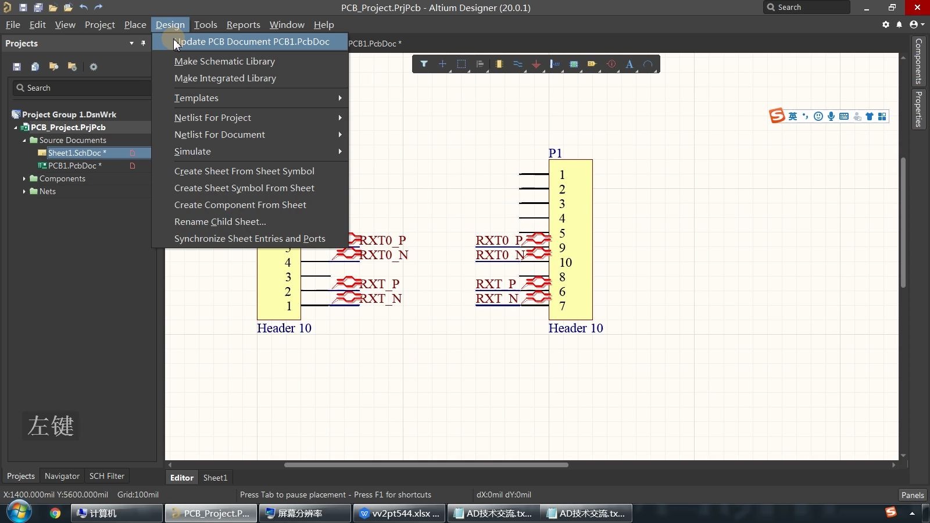The height and width of the screenshot is (523, 930).
Task: Pin the Projects panel open
Action: 142,43
